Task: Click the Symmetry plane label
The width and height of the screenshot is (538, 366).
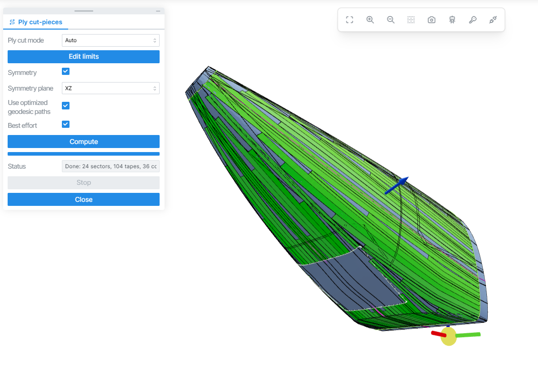Action: click(30, 88)
